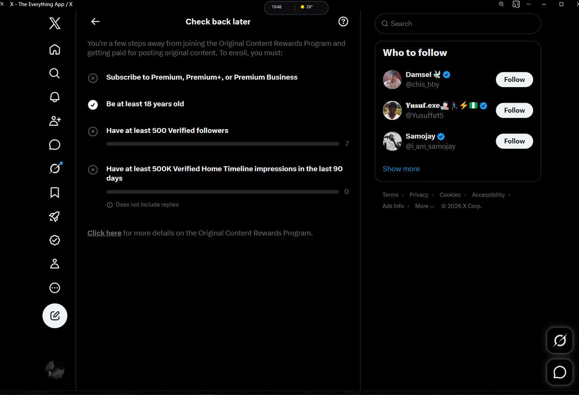Screen dimensions: 579x395
Task: Click the @chis_bby handle
Action: click(423, 84)
